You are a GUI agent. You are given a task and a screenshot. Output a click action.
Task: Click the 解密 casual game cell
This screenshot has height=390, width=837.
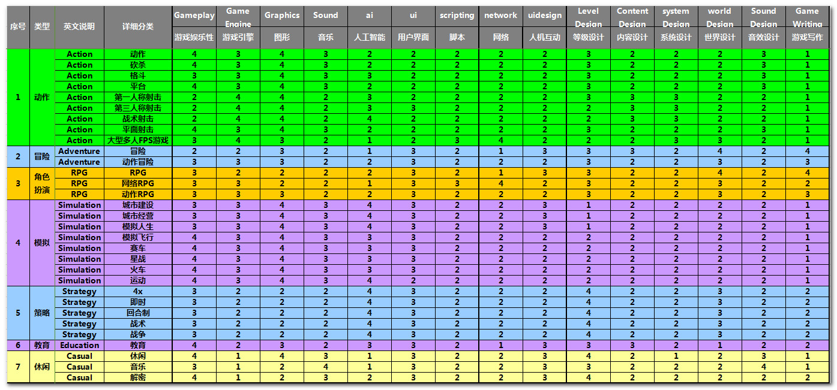coord(138,377)
